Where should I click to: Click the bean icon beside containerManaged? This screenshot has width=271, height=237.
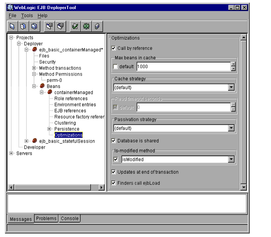[x=50, y=92]
